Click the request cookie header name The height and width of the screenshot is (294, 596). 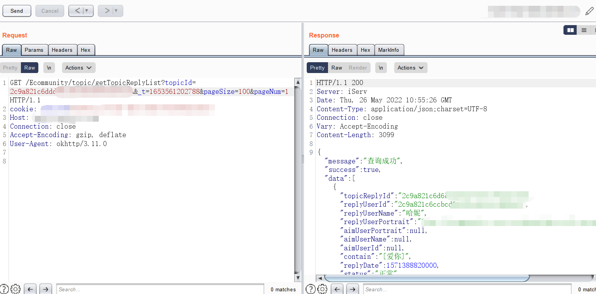coord(22,109)
